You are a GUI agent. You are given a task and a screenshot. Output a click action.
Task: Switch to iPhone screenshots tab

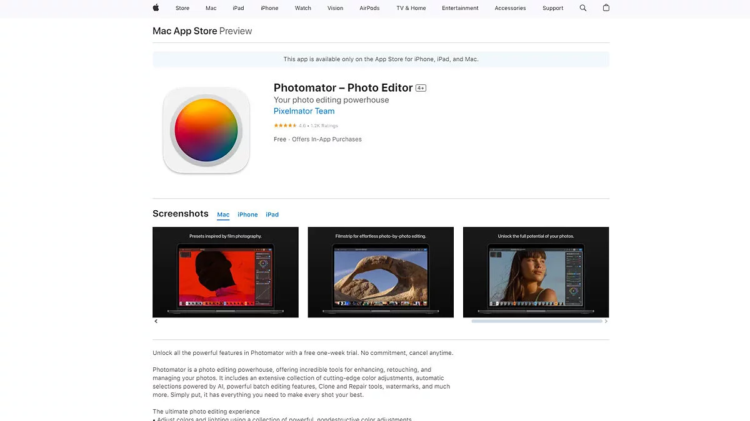pyautogui.click(x=247, y=215)
